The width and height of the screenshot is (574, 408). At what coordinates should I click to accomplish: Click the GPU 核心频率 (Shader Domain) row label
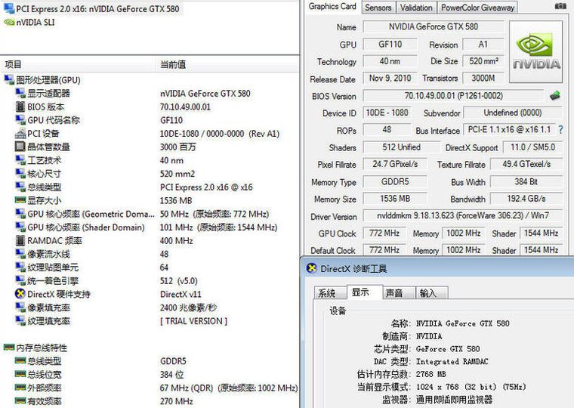pos(86,227)
